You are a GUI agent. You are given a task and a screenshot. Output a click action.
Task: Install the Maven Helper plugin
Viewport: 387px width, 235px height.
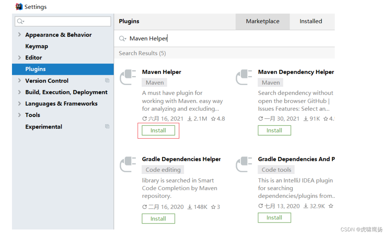tap(158, 130)
